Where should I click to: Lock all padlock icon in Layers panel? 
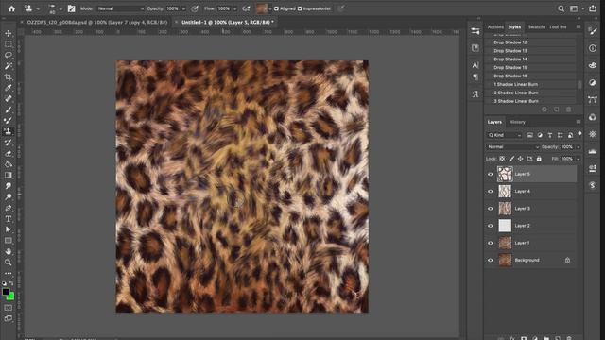[539, 159]
